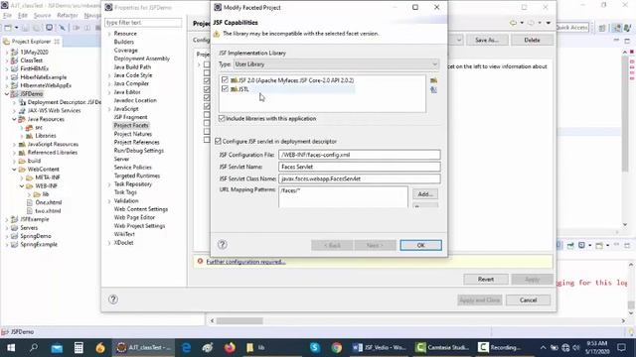Click the back navigation arrow in Properties

click(x=514, y=23)
